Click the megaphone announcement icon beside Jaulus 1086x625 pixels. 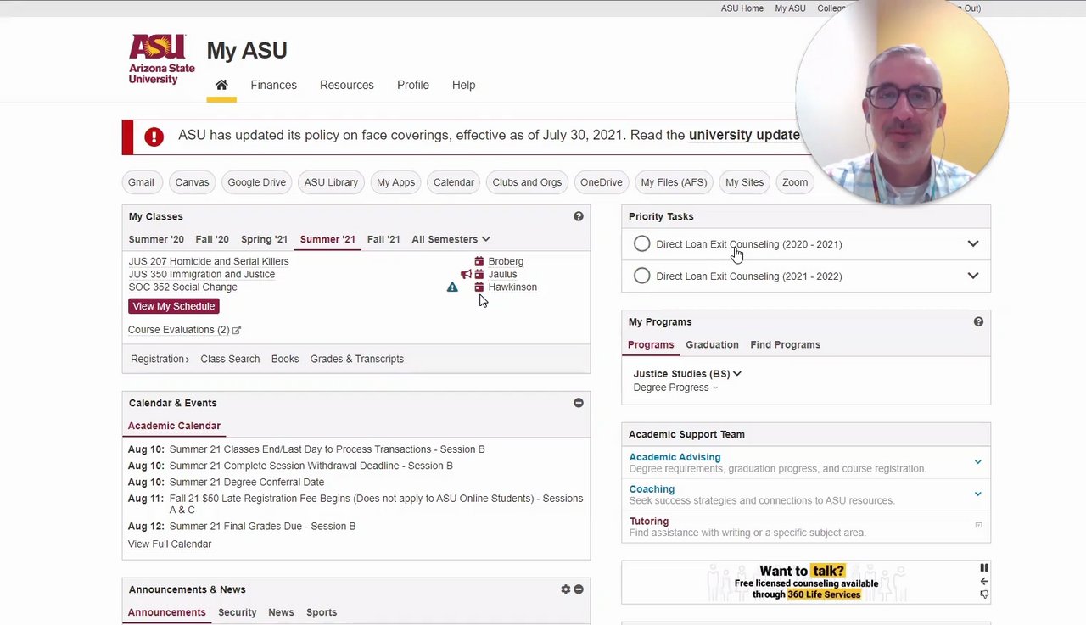[x=466, y=274]
